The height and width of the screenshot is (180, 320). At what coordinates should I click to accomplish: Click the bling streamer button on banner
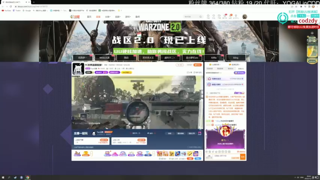[236, 58]
